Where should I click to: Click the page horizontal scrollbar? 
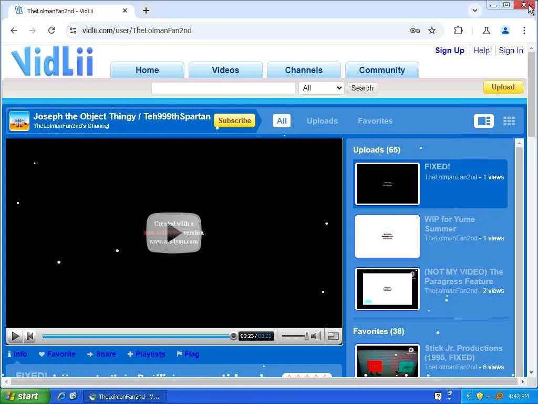tap(264, 381)
